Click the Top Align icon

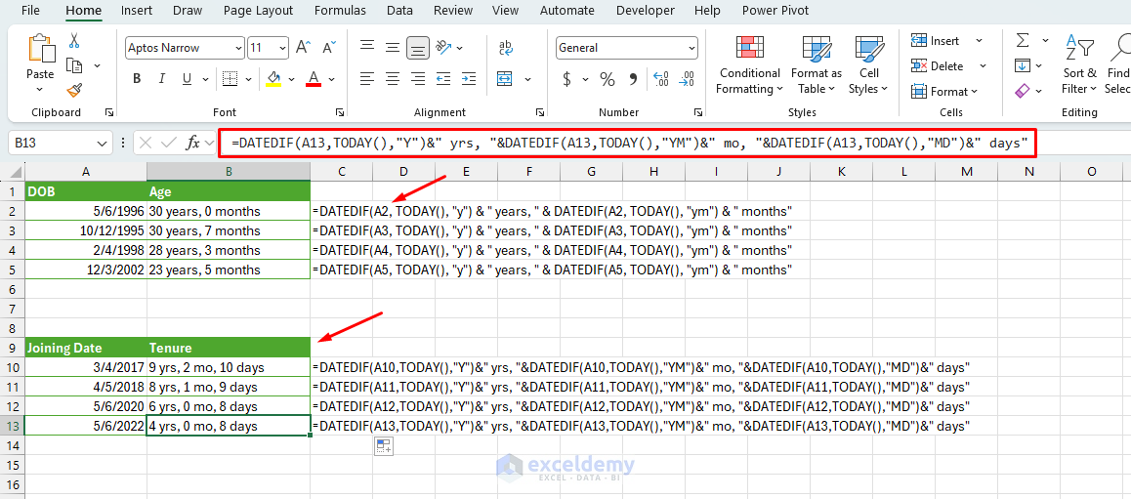coord(367,48)
